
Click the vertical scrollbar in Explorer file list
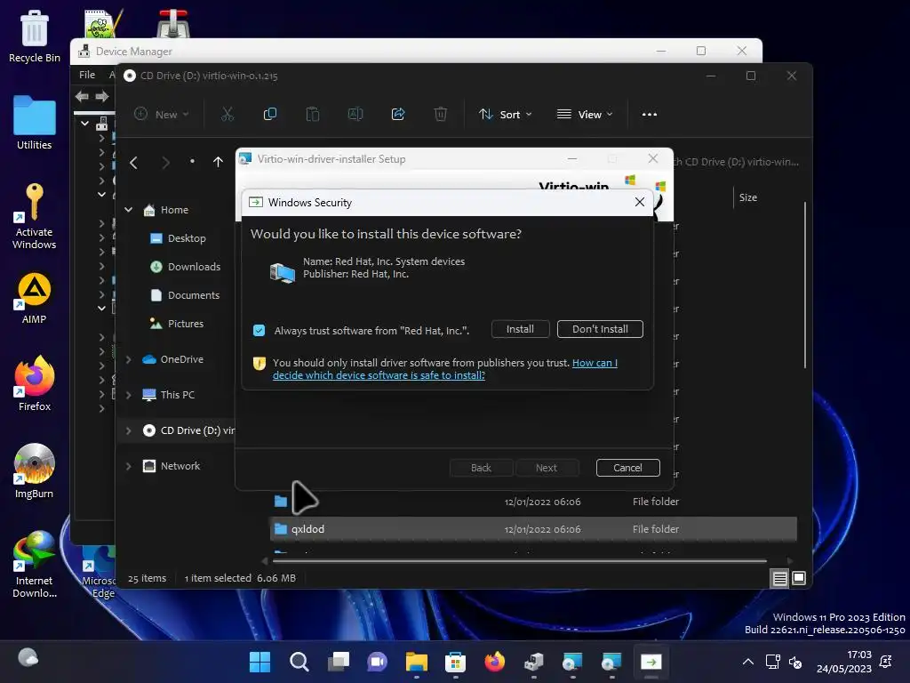804,285
